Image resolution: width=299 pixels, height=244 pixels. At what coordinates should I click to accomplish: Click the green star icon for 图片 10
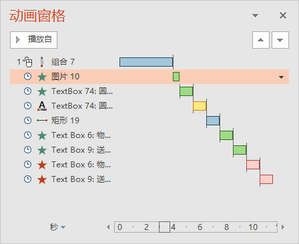tap(42, 77)
